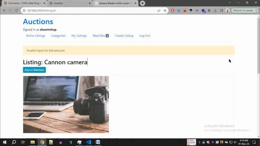Open Categories nav link

point(58,36)
